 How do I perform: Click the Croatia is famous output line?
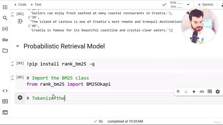(x=101, y=30)
